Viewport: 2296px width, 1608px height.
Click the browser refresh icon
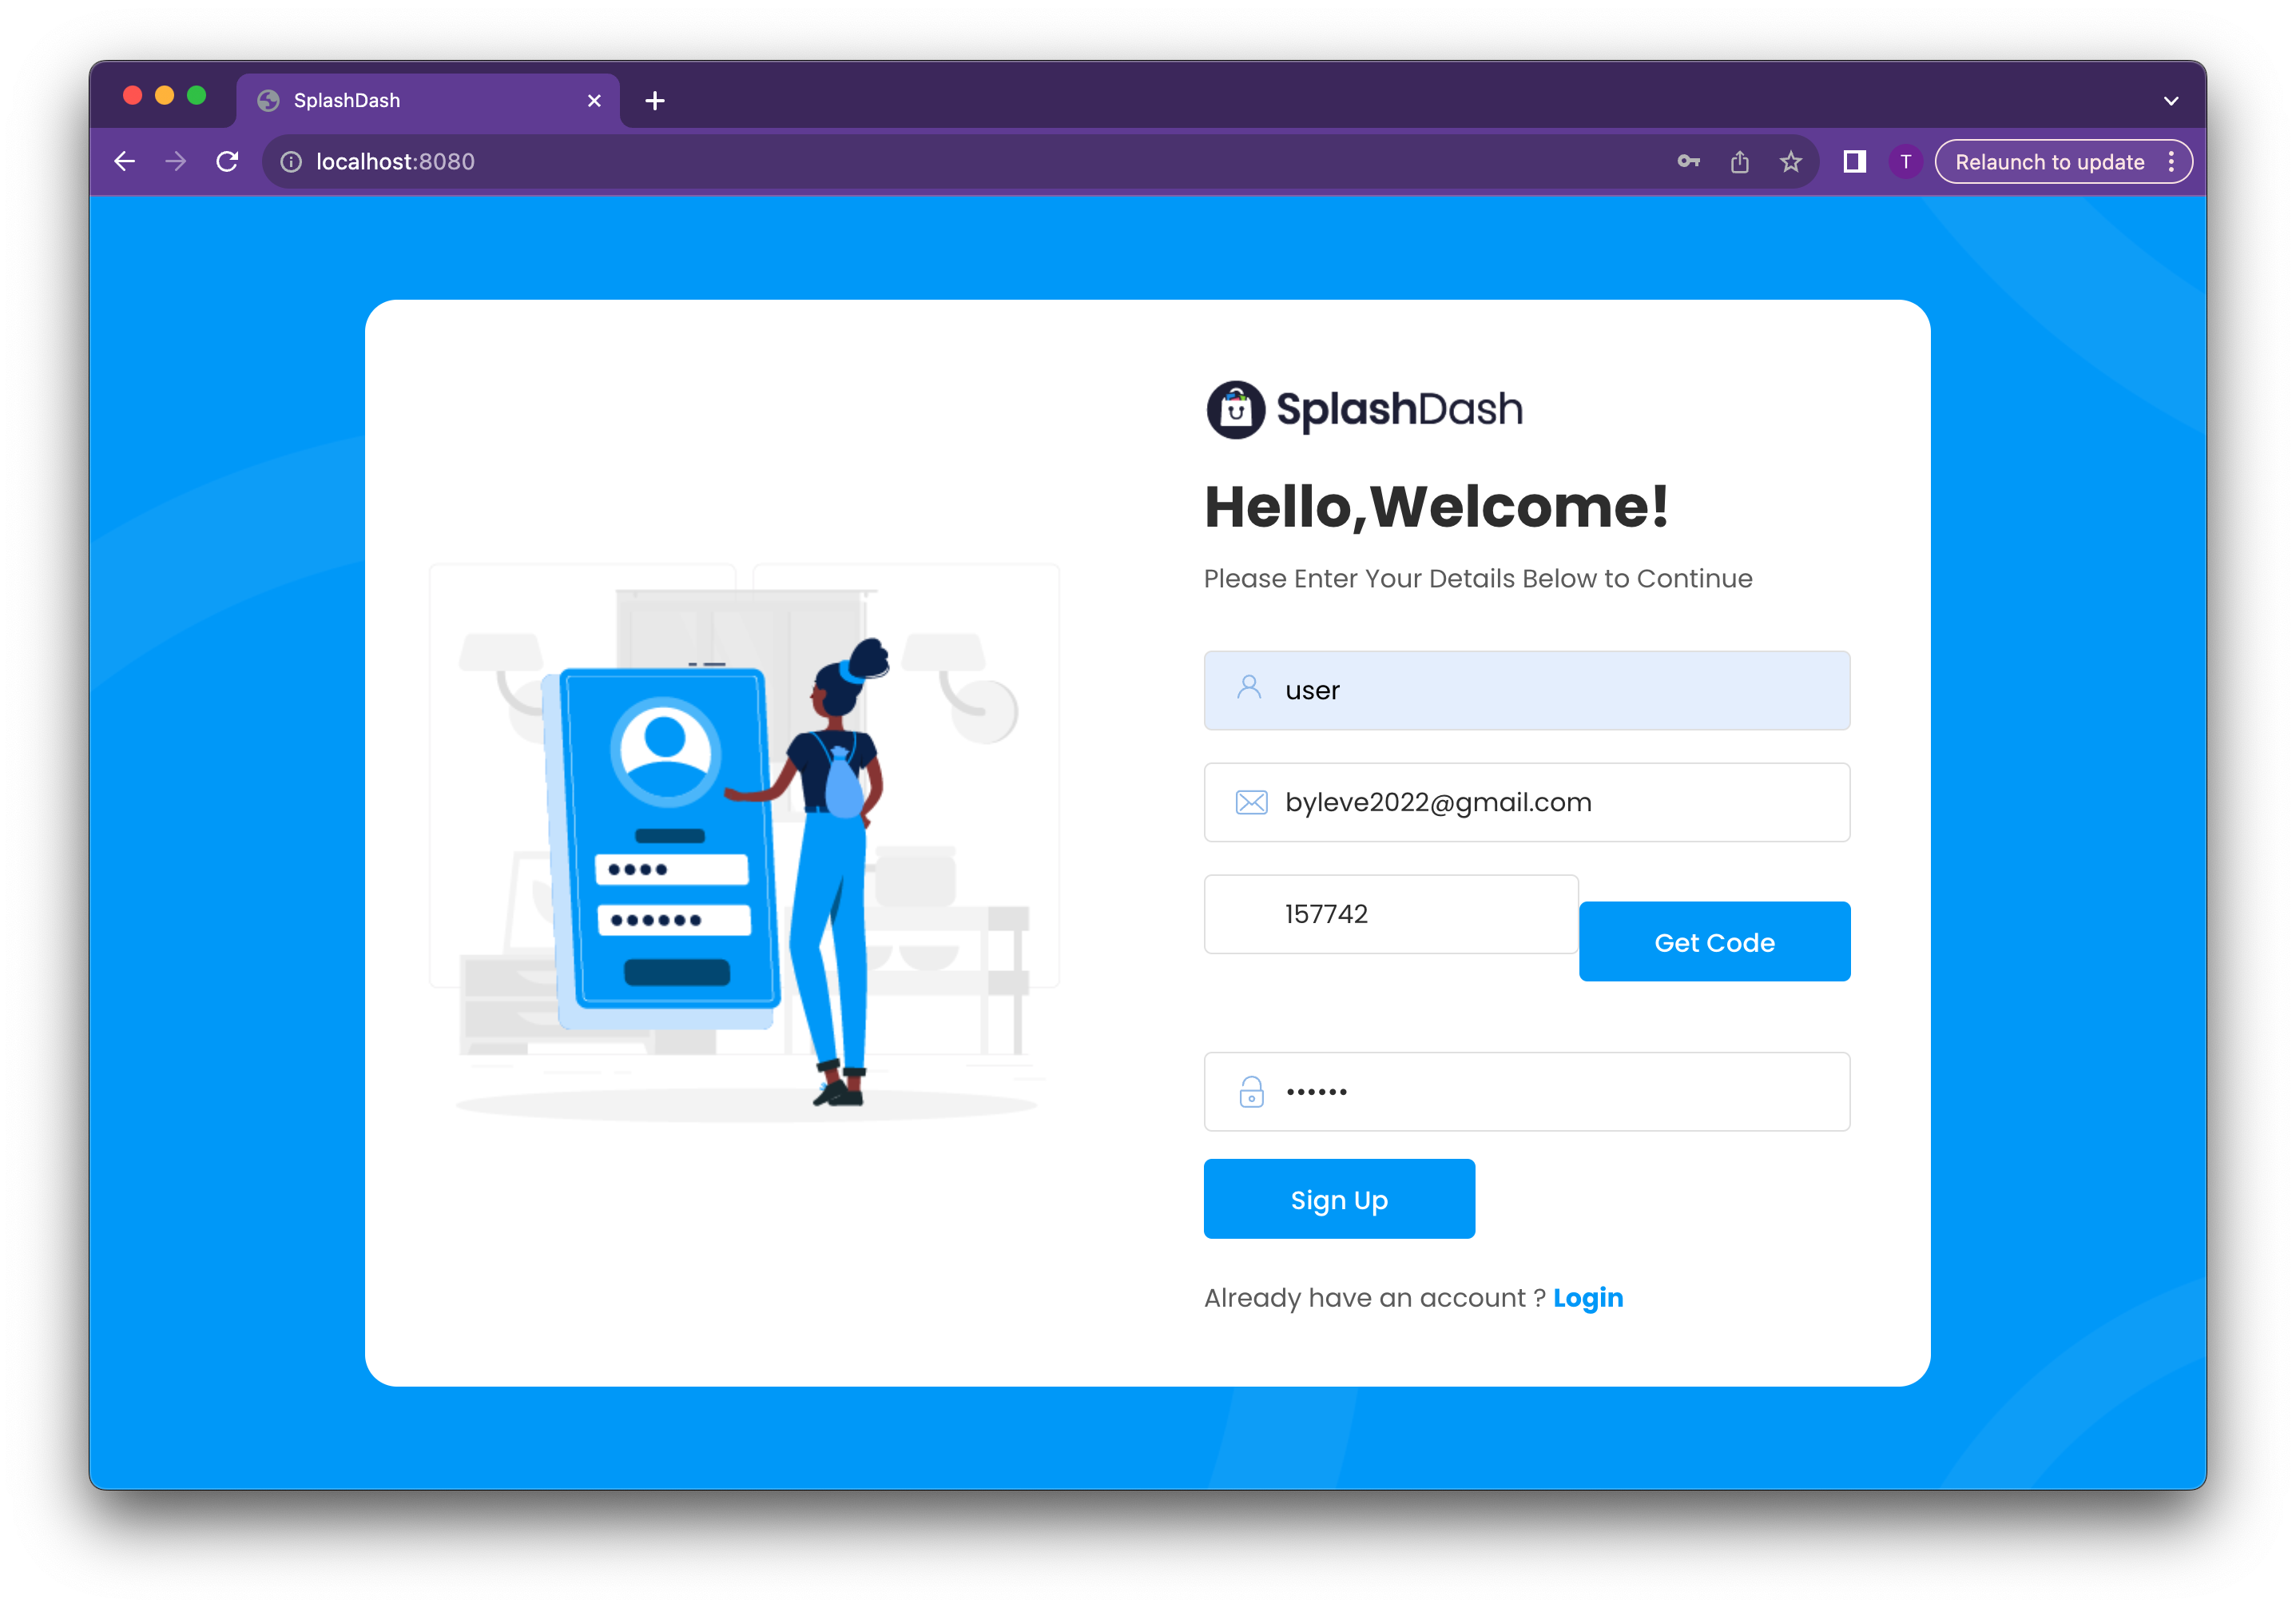(228, 162)
